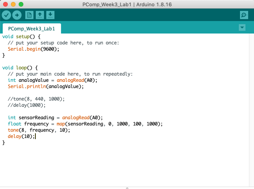Close the Arduino window with red button
This screenshot has height=189, width=254.
click(x=5, y=4)
